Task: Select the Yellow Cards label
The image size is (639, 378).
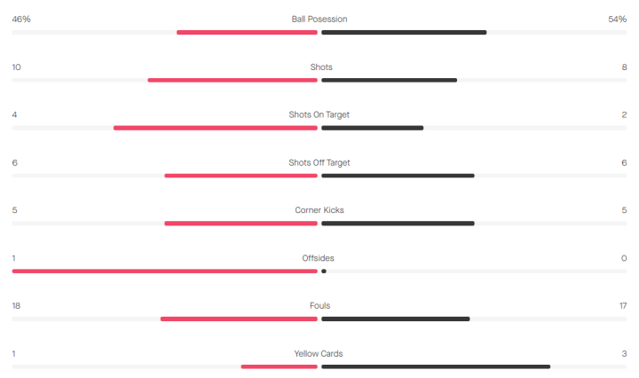Action: (x=319, y=353)
